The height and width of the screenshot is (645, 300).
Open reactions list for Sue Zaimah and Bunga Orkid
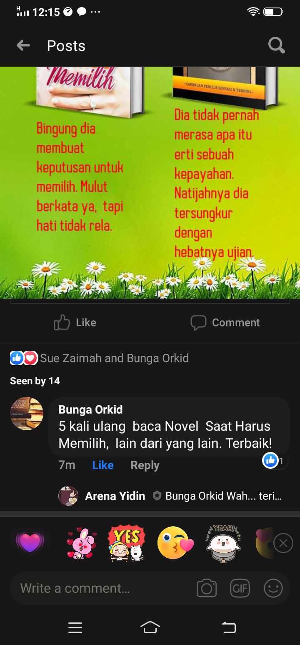[100, 358]
